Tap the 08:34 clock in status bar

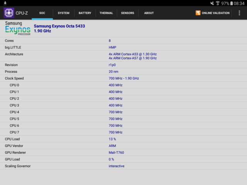[x=239, y=3]
